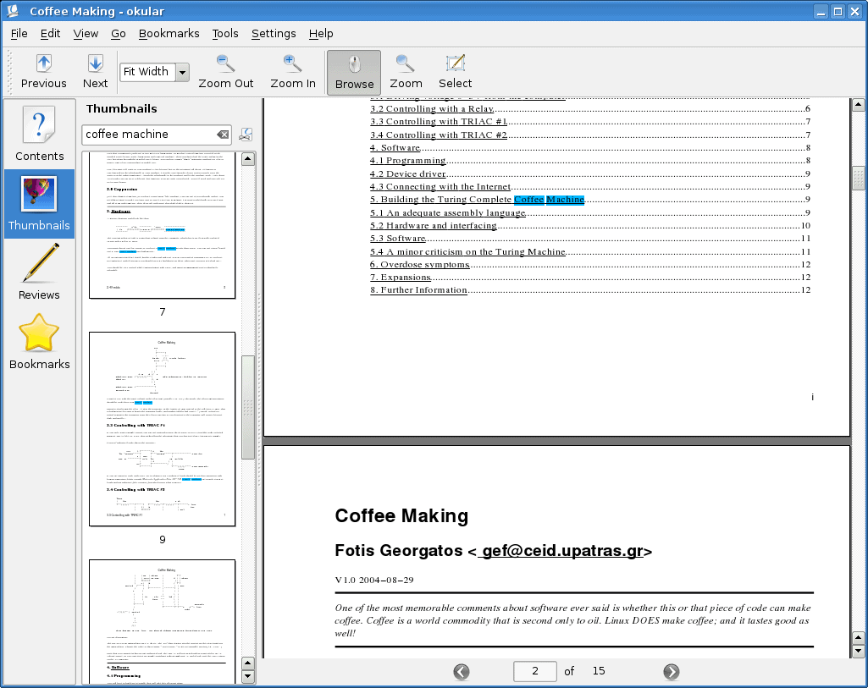Keep the Thumbnails panel selected
868x688 pixels.
click(39, 202)
